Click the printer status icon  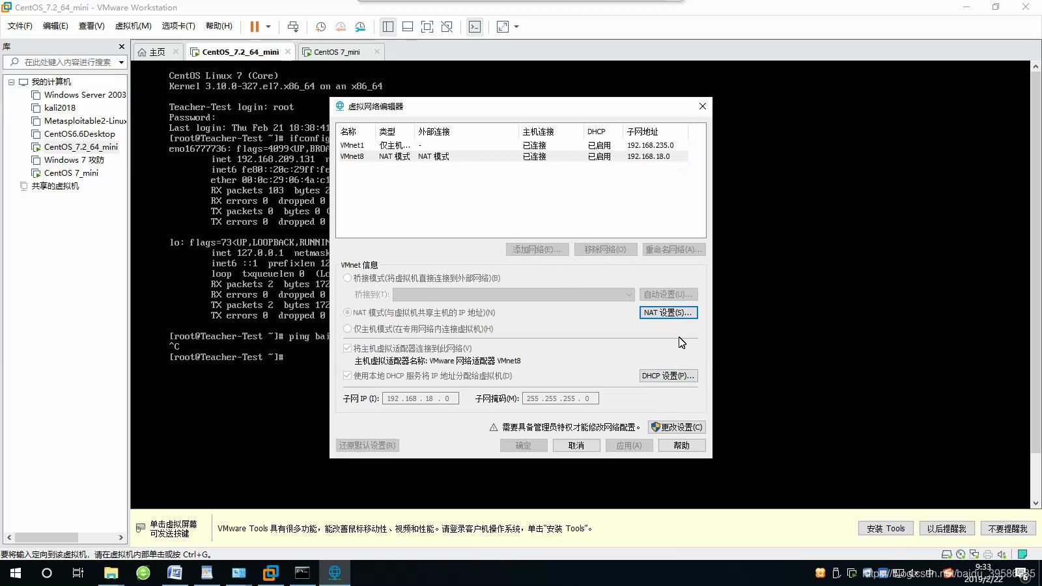988,555
